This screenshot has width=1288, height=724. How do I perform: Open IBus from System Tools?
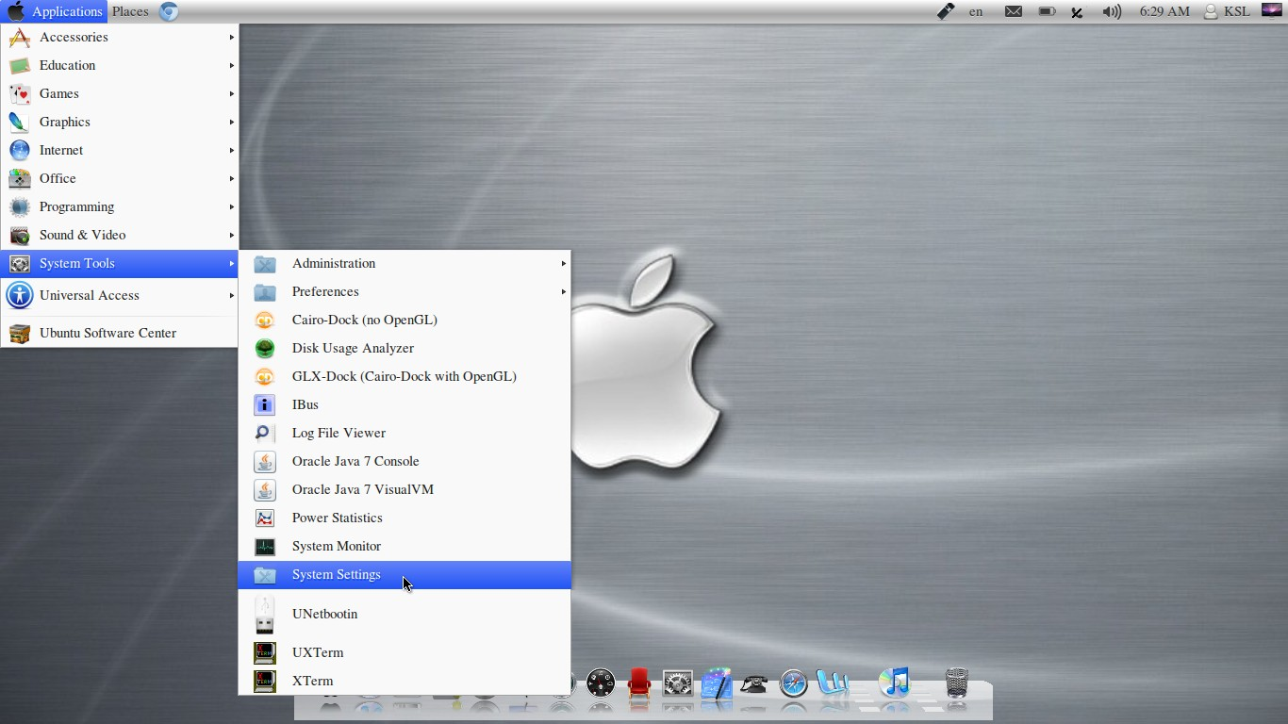click(x=405, y=404)
